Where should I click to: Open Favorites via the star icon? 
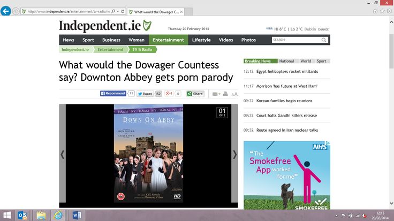pos(382,11)
